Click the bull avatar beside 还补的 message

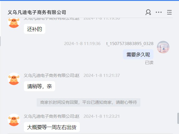(14, 23)
